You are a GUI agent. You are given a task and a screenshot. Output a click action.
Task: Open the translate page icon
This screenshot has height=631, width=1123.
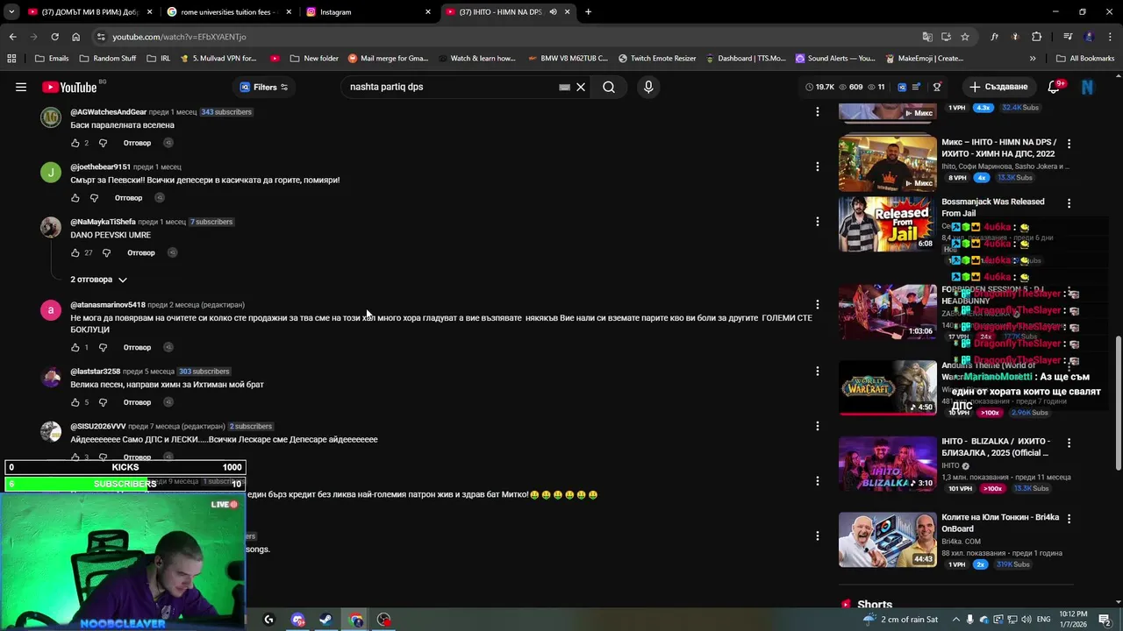tap(927, 37)
